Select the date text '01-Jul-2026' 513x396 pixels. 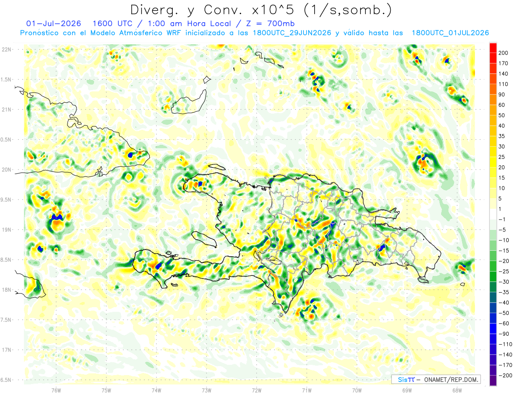53,23
